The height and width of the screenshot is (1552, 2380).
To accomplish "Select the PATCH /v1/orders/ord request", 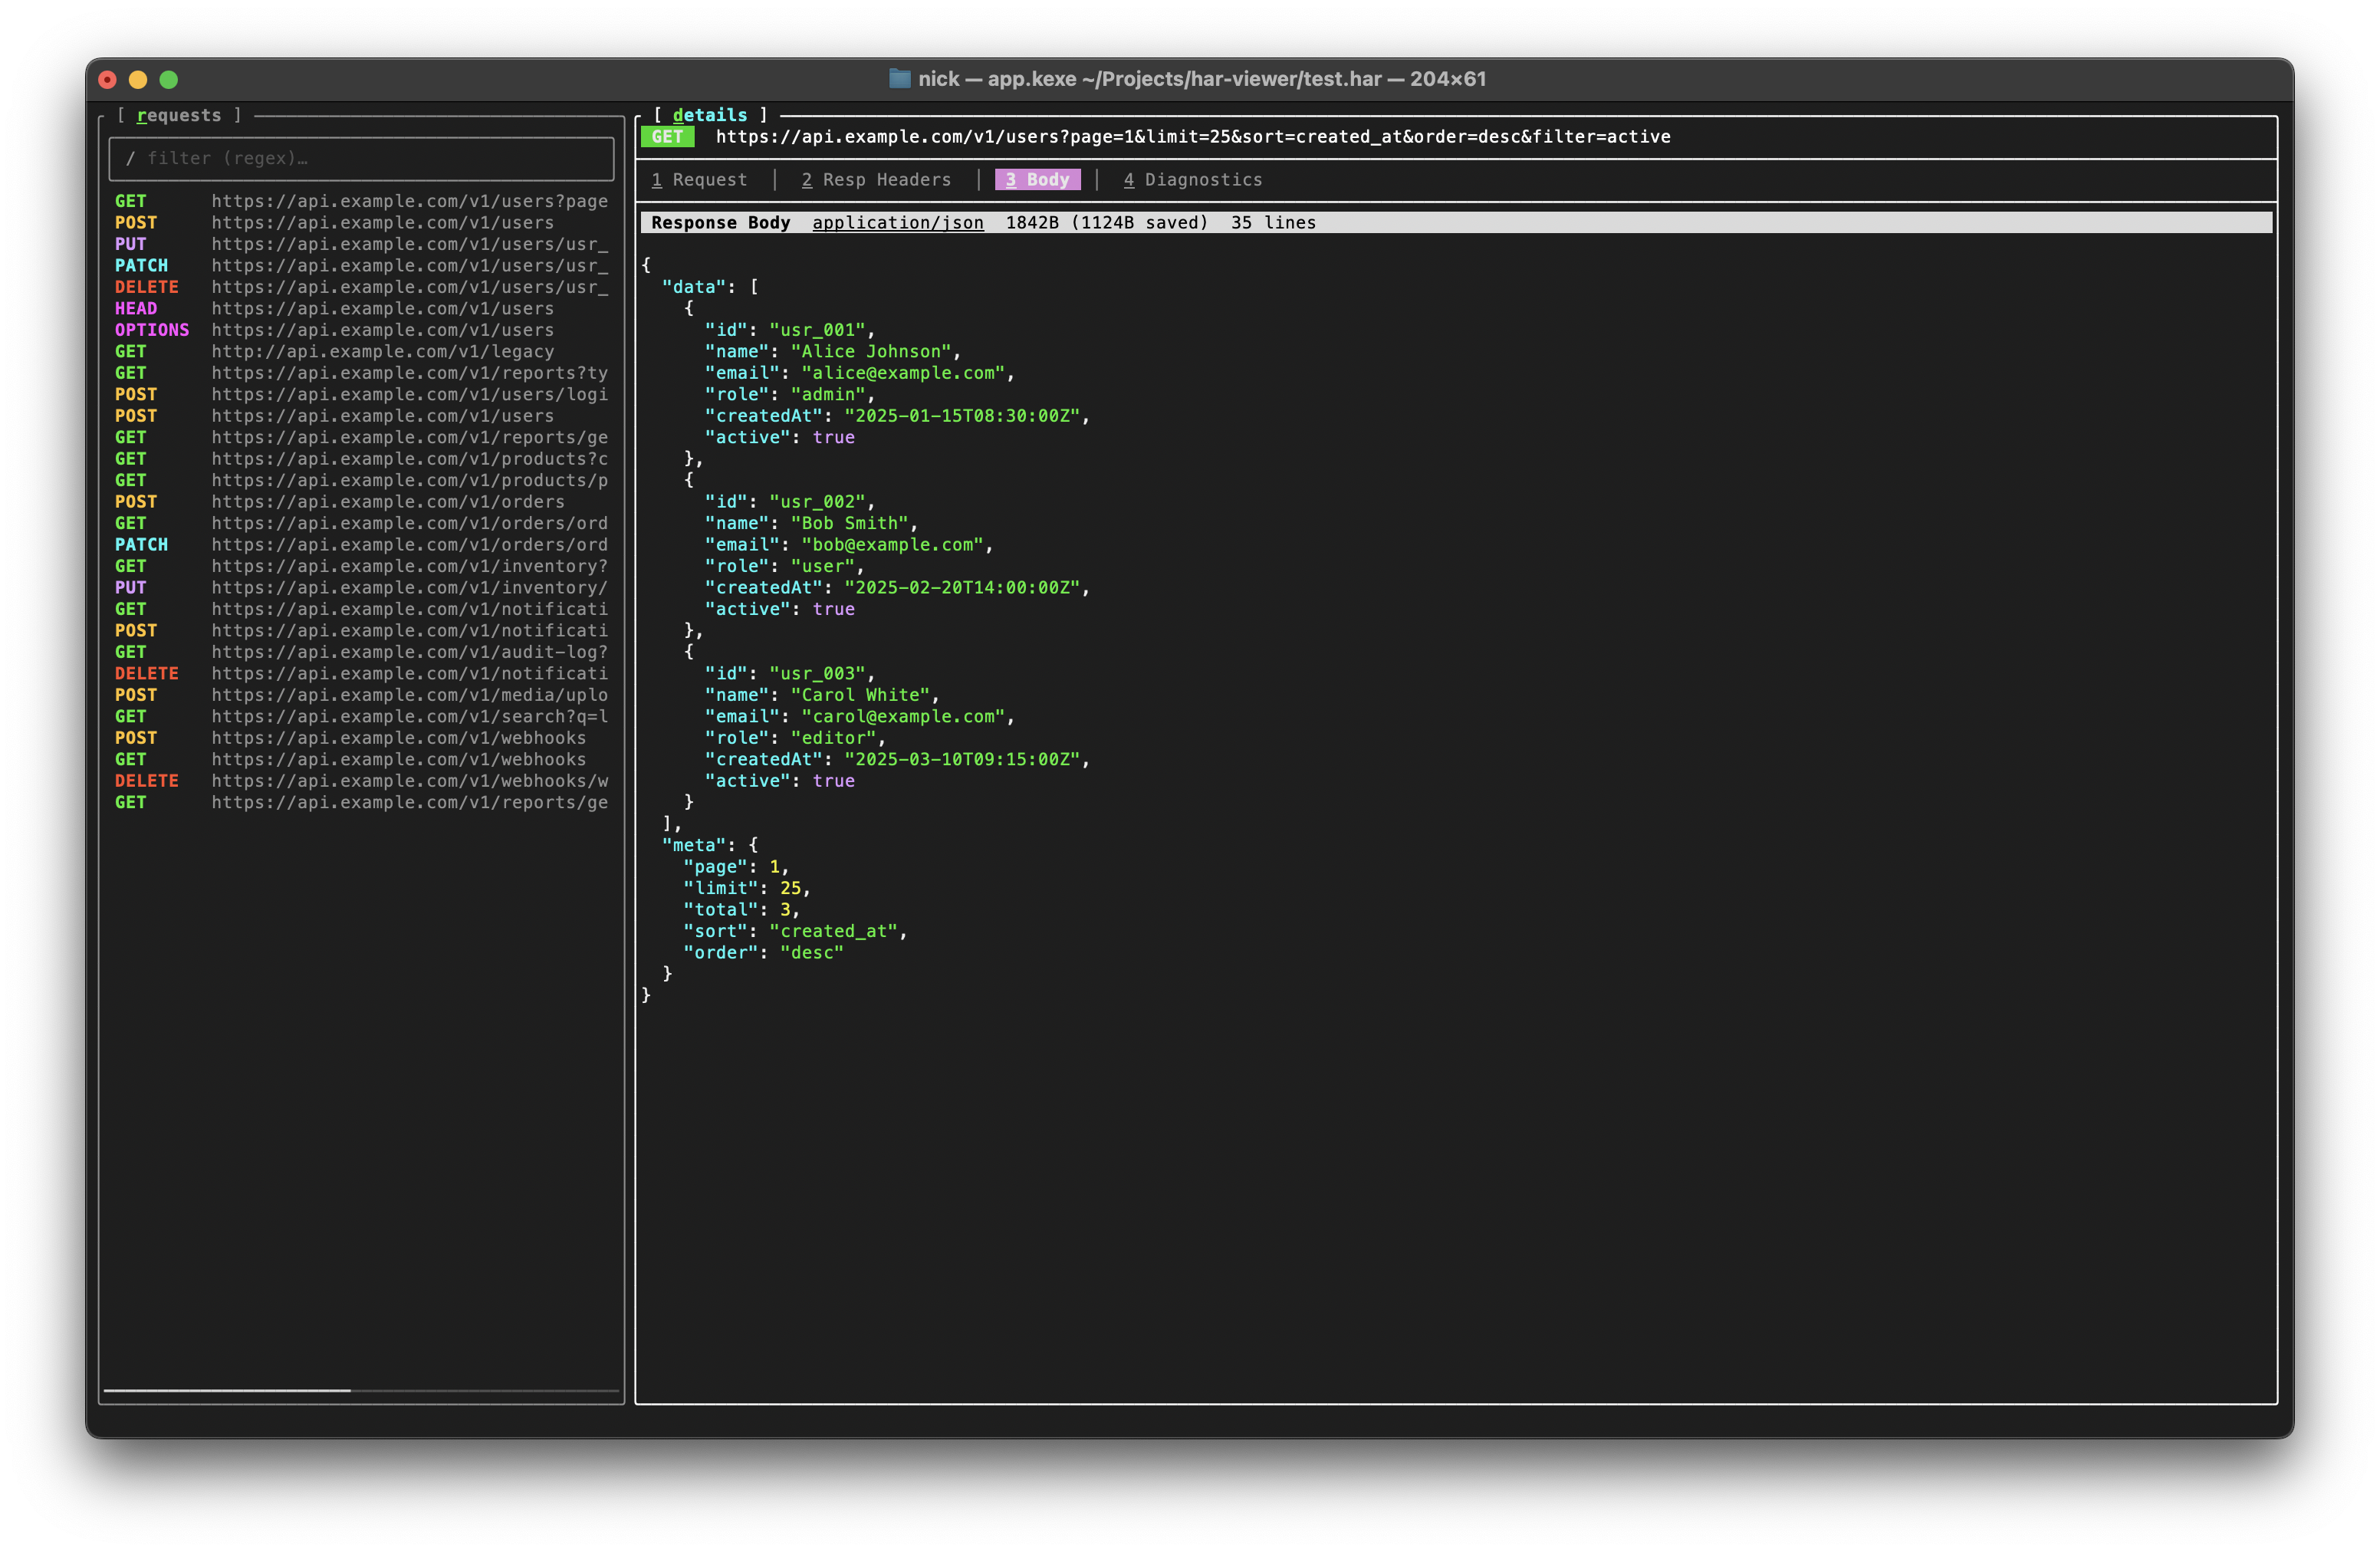I will click(361, 545).
